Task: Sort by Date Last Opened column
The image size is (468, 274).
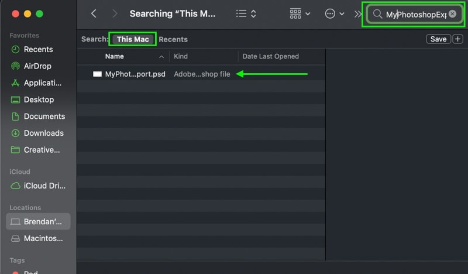Action: click(270, 56)
